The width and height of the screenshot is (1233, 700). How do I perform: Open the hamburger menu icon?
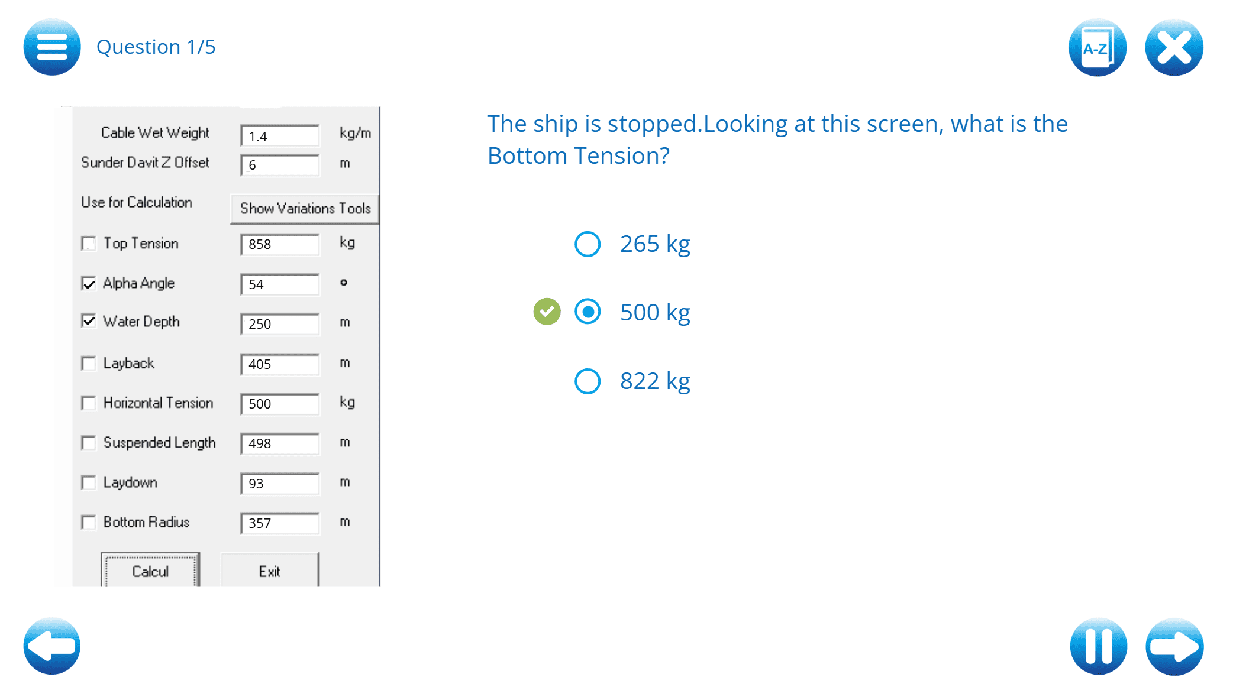click(x=52, y=47)
